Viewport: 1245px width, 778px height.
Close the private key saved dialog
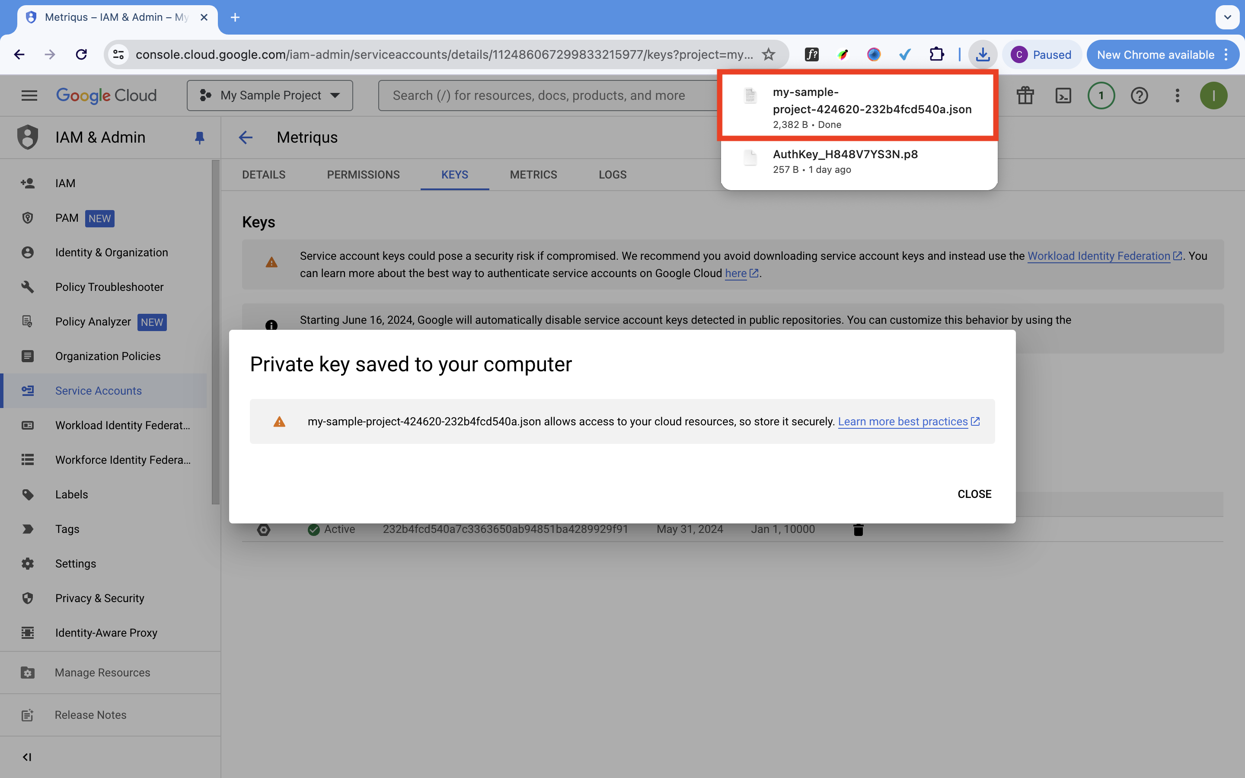(974, 494)
